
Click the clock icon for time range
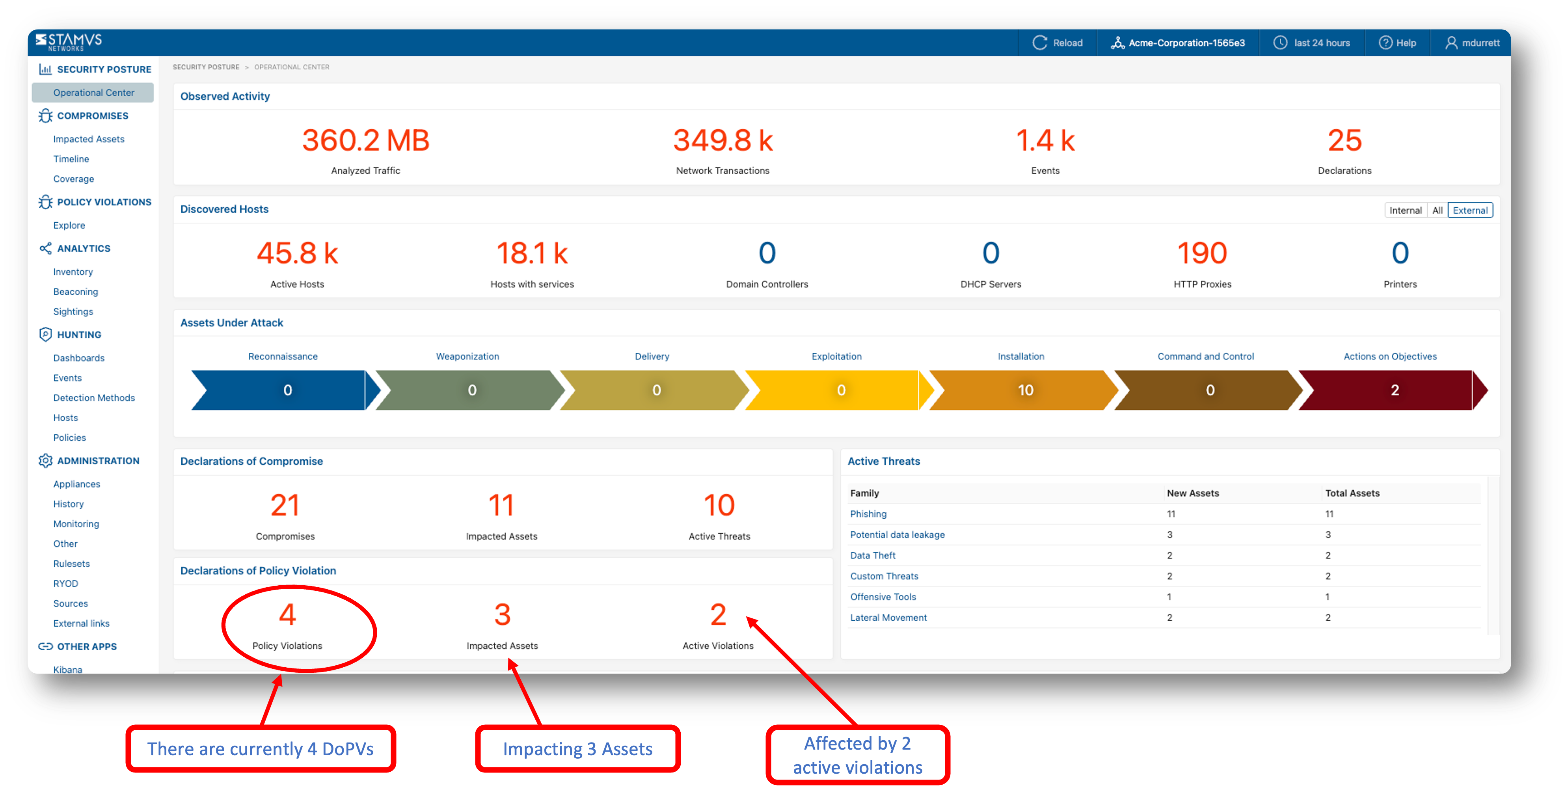[x=1281, y=43]
